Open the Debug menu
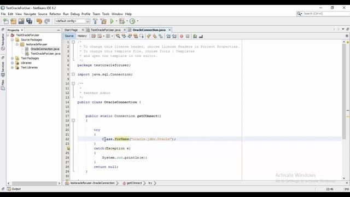This screenshot has width=350, height=197. (75, 14)
